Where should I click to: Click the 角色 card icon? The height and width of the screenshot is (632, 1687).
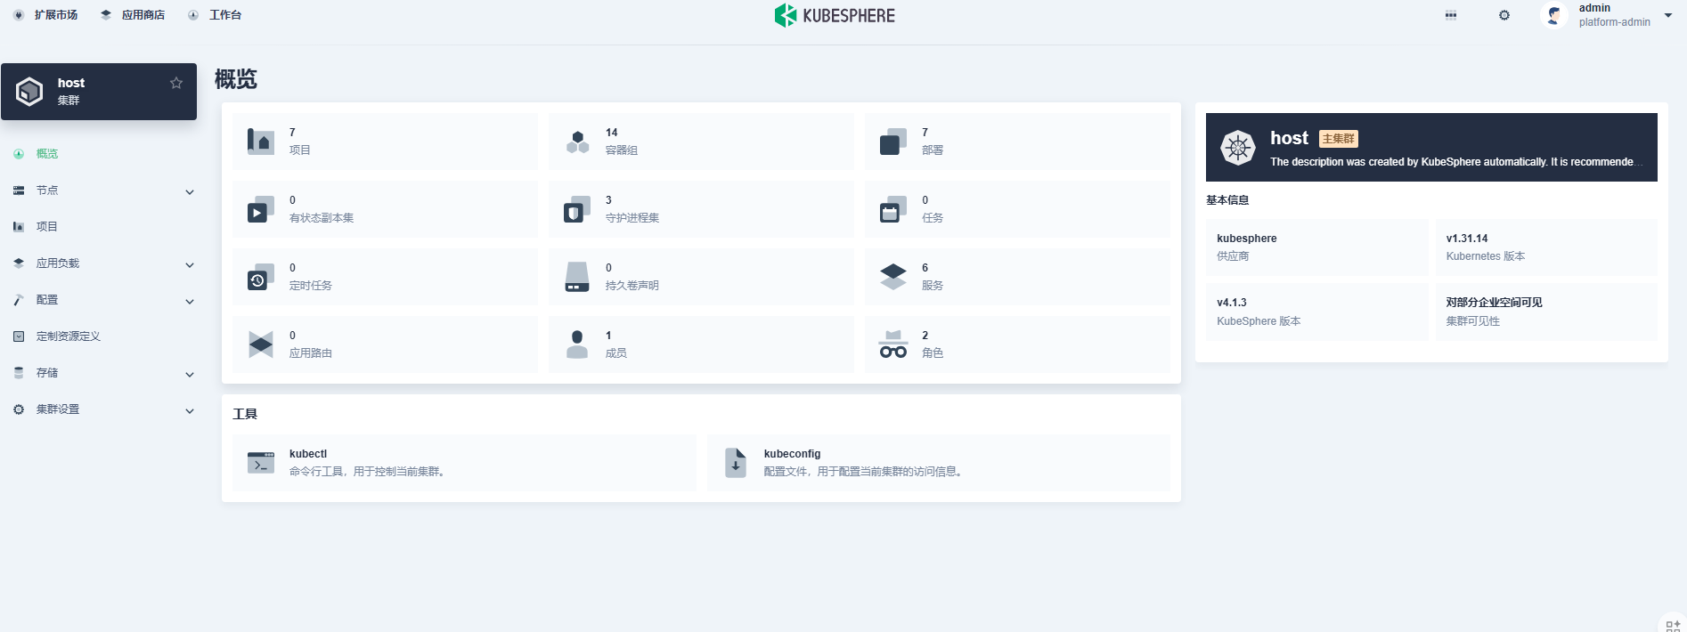[x=893, y=344]
